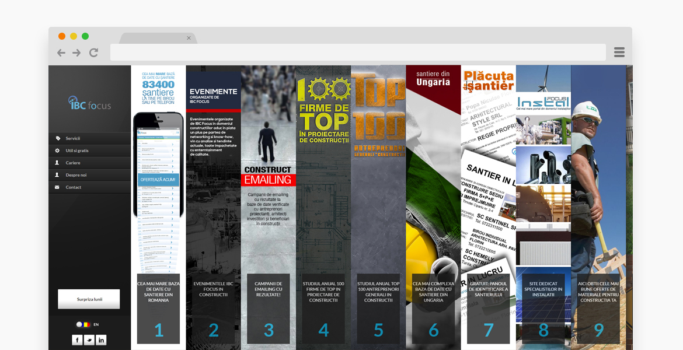Open the LinkedIn social icon
Screen dimensions: 683x350
point(101,340)
